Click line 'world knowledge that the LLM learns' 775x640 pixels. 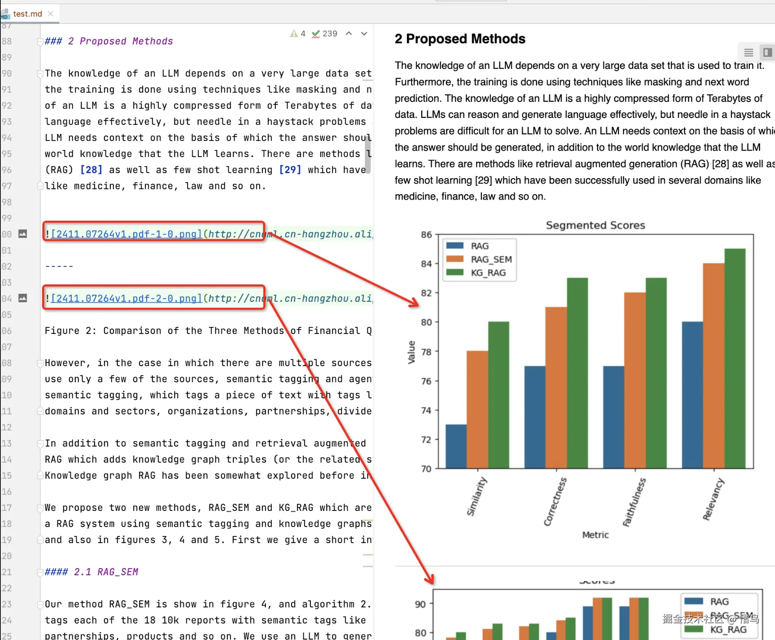208,154
